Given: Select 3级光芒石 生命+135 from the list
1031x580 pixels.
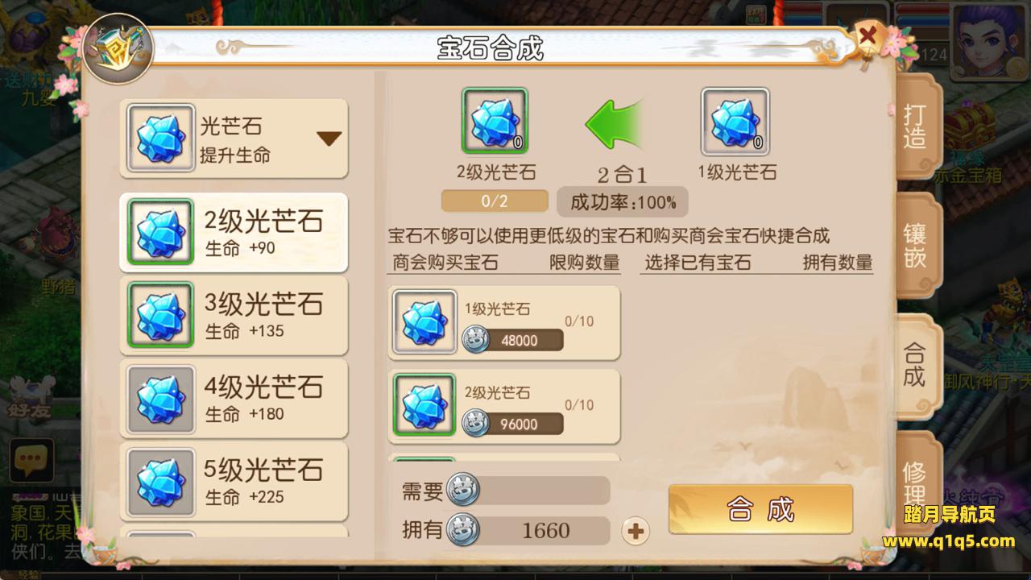Looking at the screenshot, I should (234, 315).
